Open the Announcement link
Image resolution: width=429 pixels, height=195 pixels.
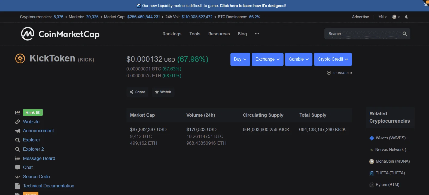click(38, 131)
